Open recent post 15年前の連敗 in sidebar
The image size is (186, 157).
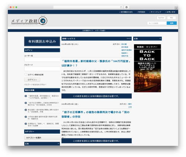[42, 118]
